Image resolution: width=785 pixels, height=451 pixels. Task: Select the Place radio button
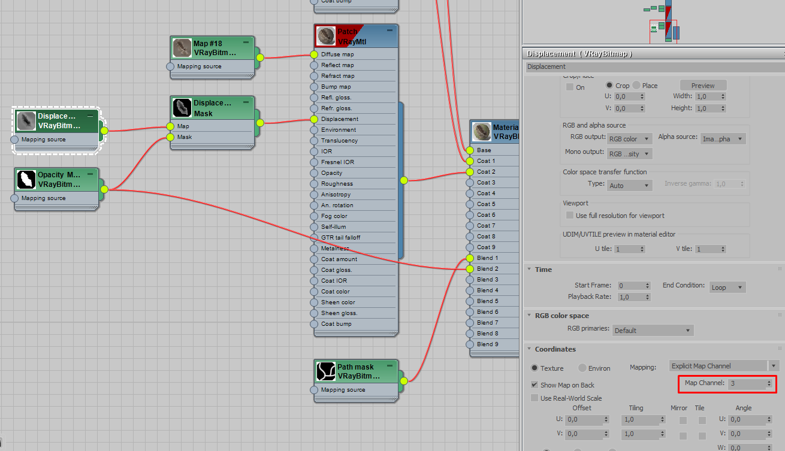point(636,86)
